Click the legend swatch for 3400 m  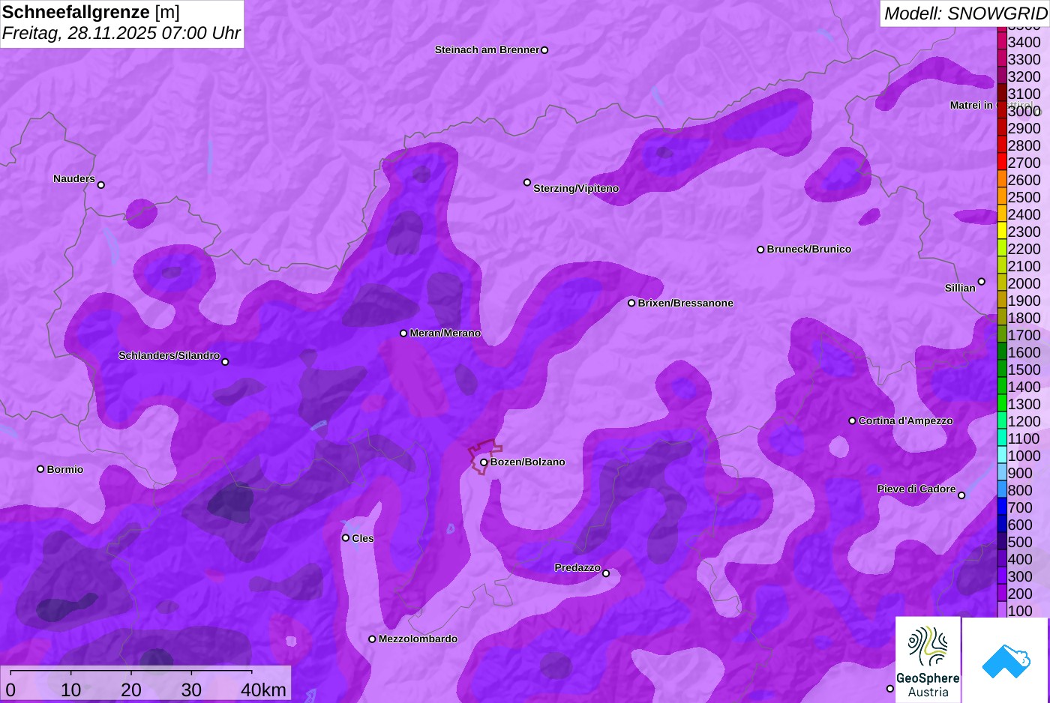1001,41
